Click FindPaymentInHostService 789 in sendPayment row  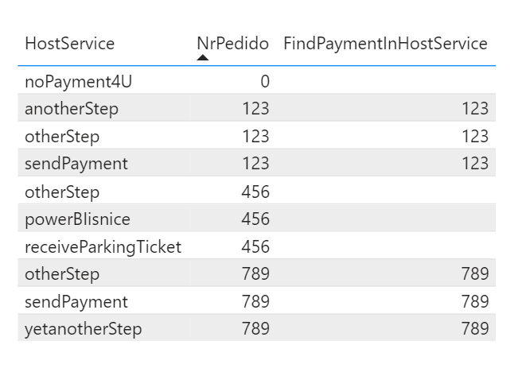475,301
